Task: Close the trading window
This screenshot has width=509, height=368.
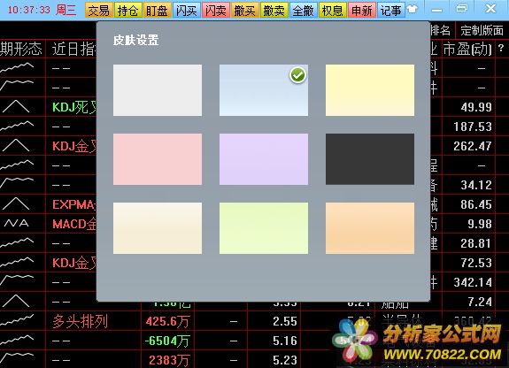Action: point(490,9)
